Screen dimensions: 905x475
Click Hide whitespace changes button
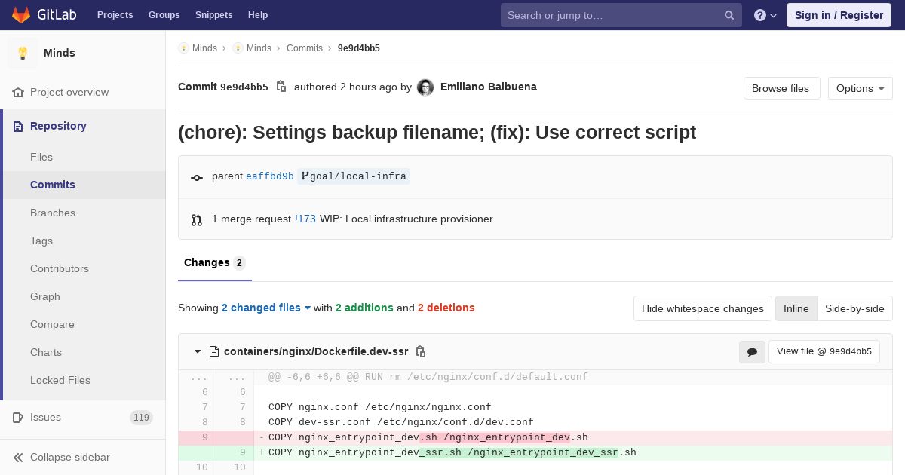[702, 308]
